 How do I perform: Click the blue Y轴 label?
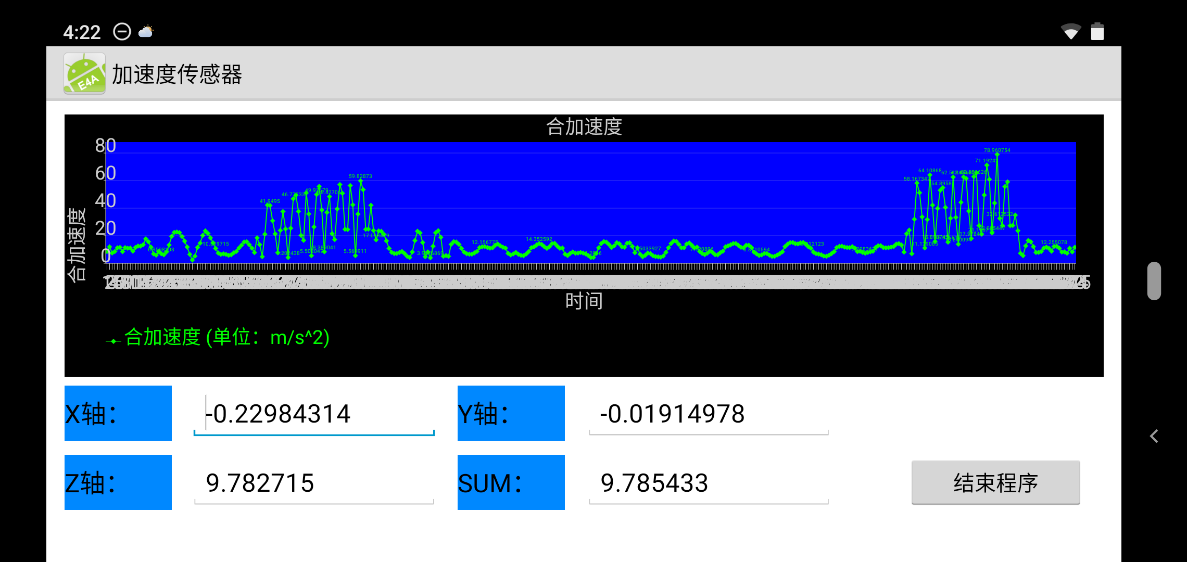point(511,413)
